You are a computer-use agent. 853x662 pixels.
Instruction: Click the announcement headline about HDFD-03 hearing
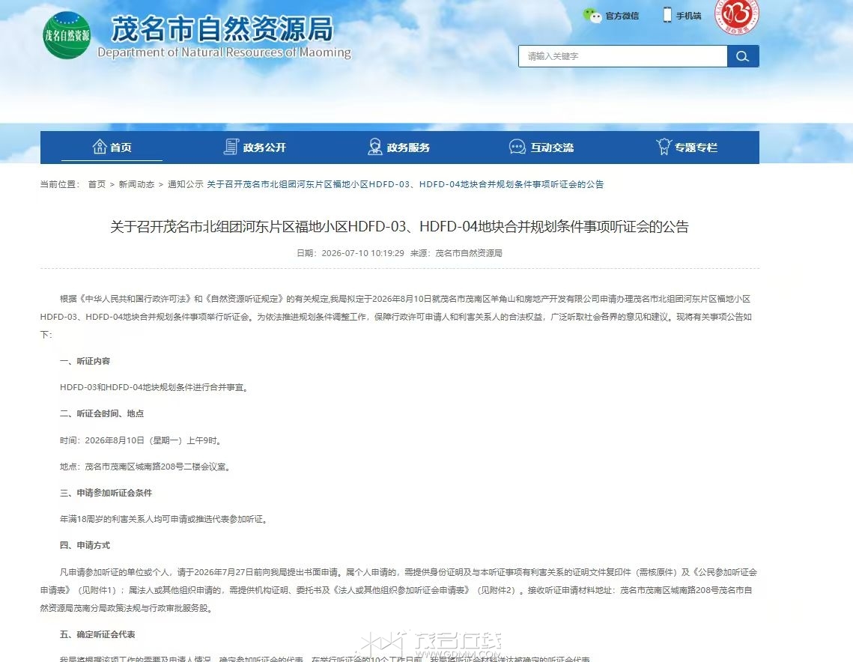(399, 226)
